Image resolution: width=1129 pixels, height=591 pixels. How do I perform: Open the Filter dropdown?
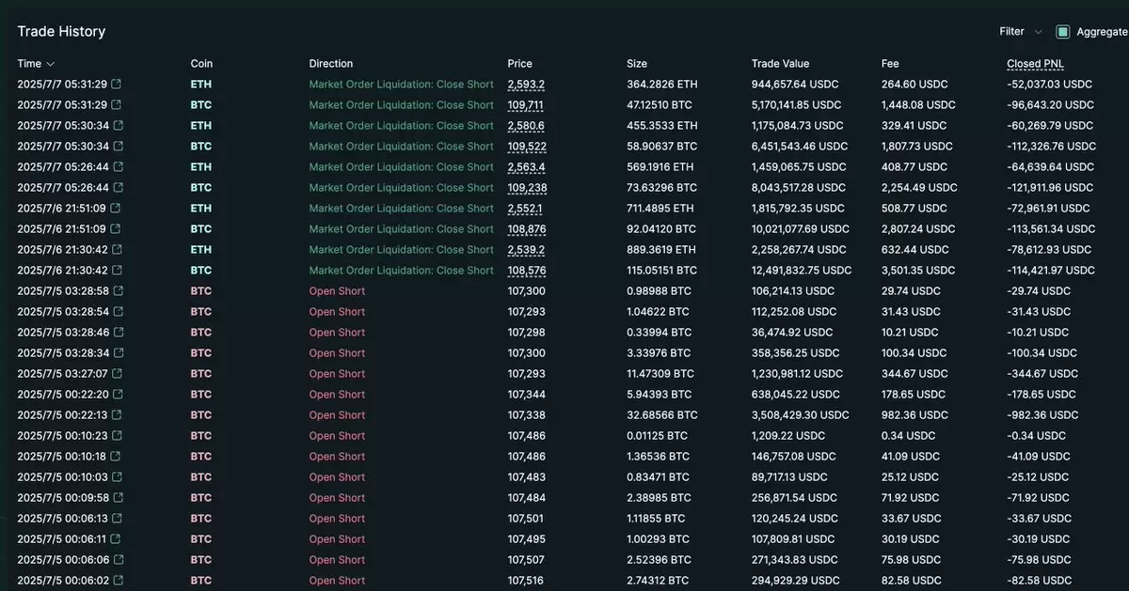click(x=1021, y=32)
